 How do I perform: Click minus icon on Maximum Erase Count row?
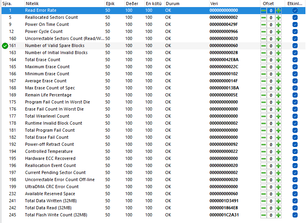[264, 67]
